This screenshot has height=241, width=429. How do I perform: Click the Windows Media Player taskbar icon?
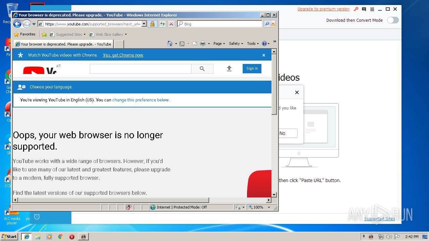(49, 236)
